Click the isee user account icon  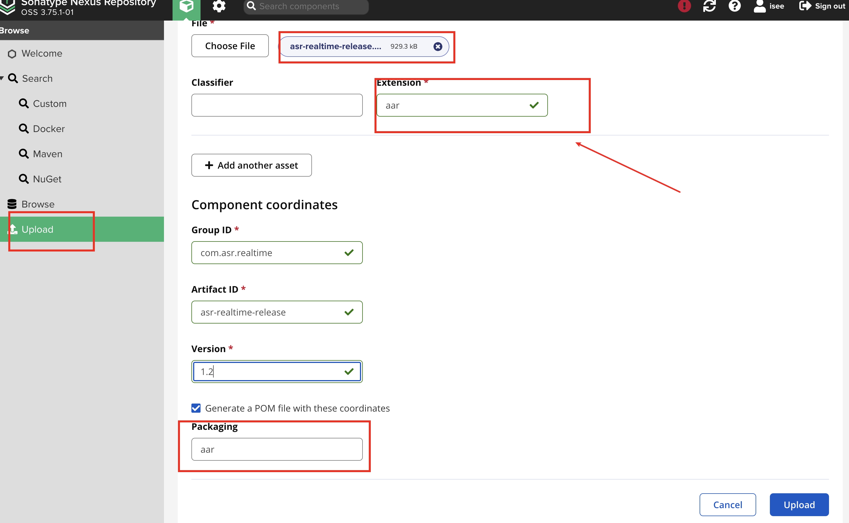point(760,6)
